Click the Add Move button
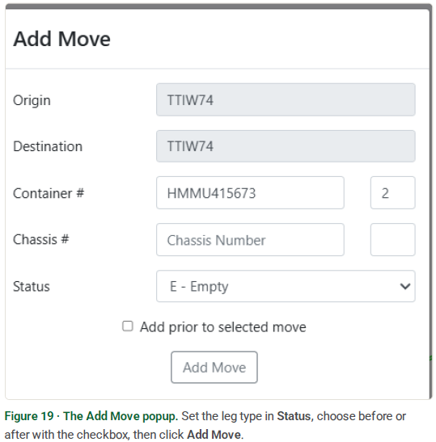Viewport: 436px width, 442px height. [x=214, y=367]
